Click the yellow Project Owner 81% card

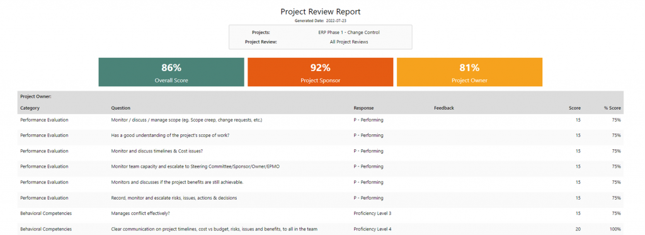(x=469, y=72)
